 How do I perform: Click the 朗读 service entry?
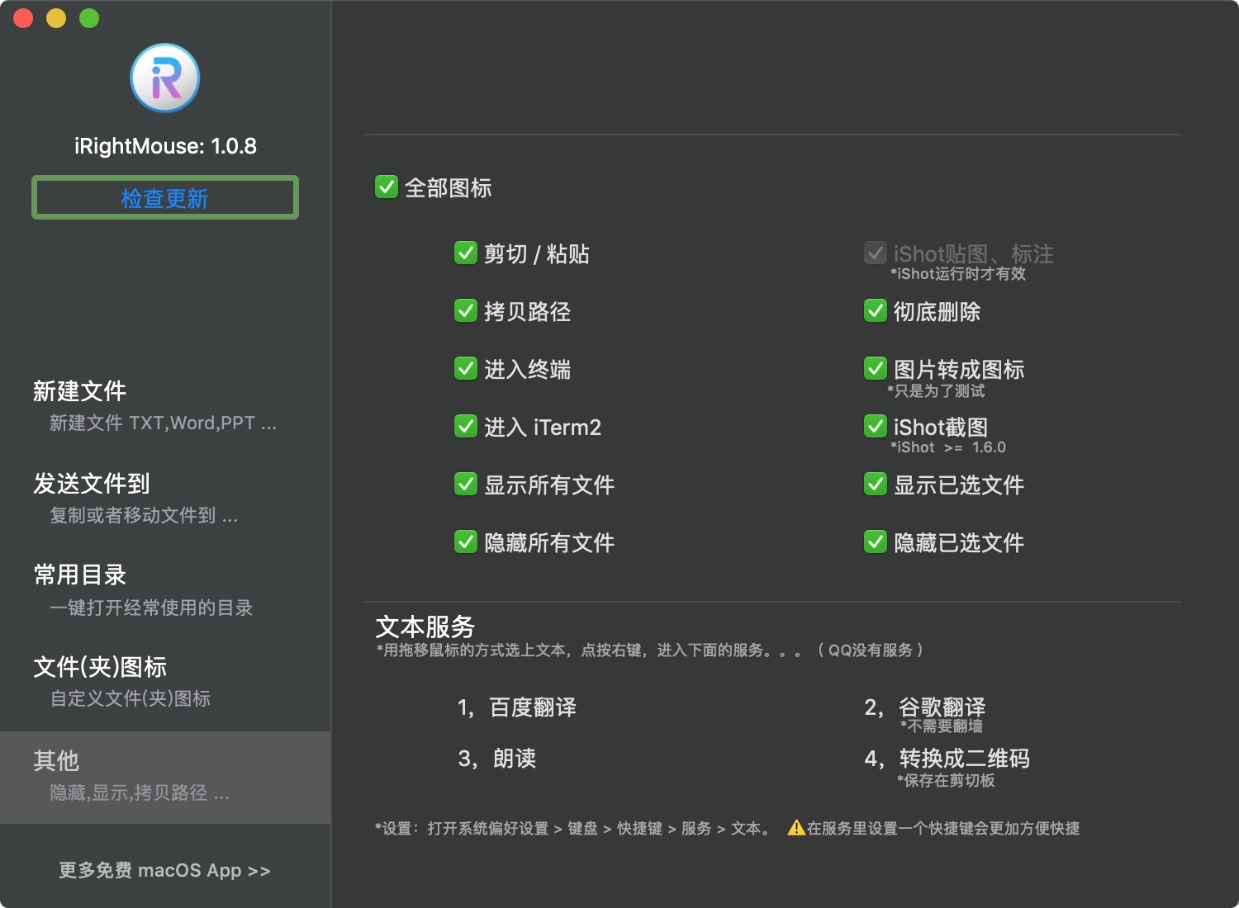pos(497,759)
